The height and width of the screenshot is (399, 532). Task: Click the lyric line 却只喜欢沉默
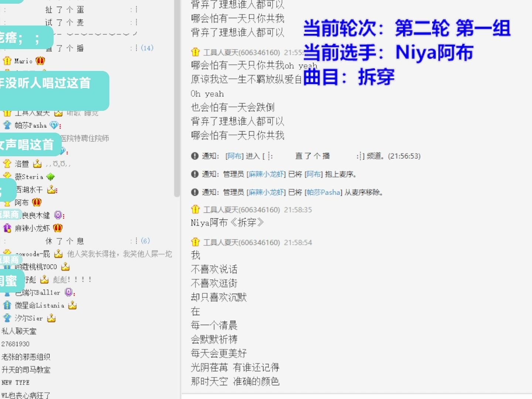point(218,297)
